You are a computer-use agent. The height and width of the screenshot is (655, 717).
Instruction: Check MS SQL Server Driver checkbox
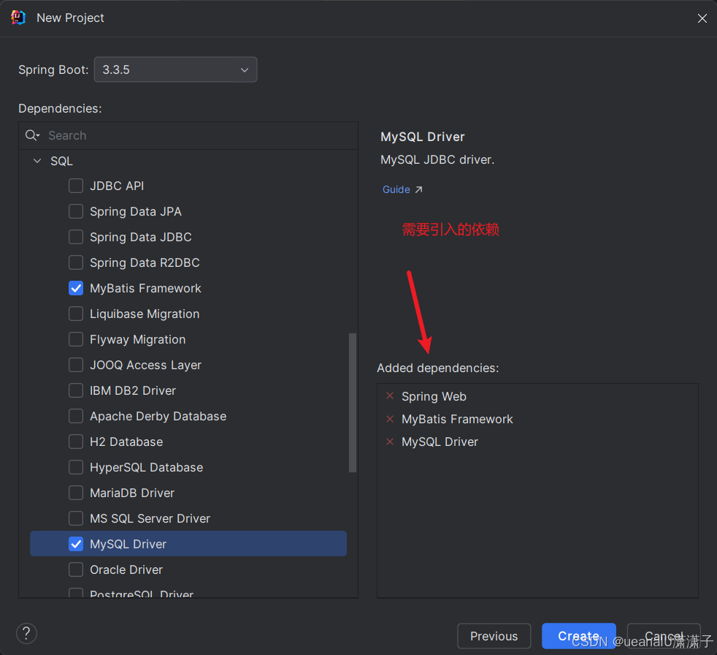[x=76, y=518]
